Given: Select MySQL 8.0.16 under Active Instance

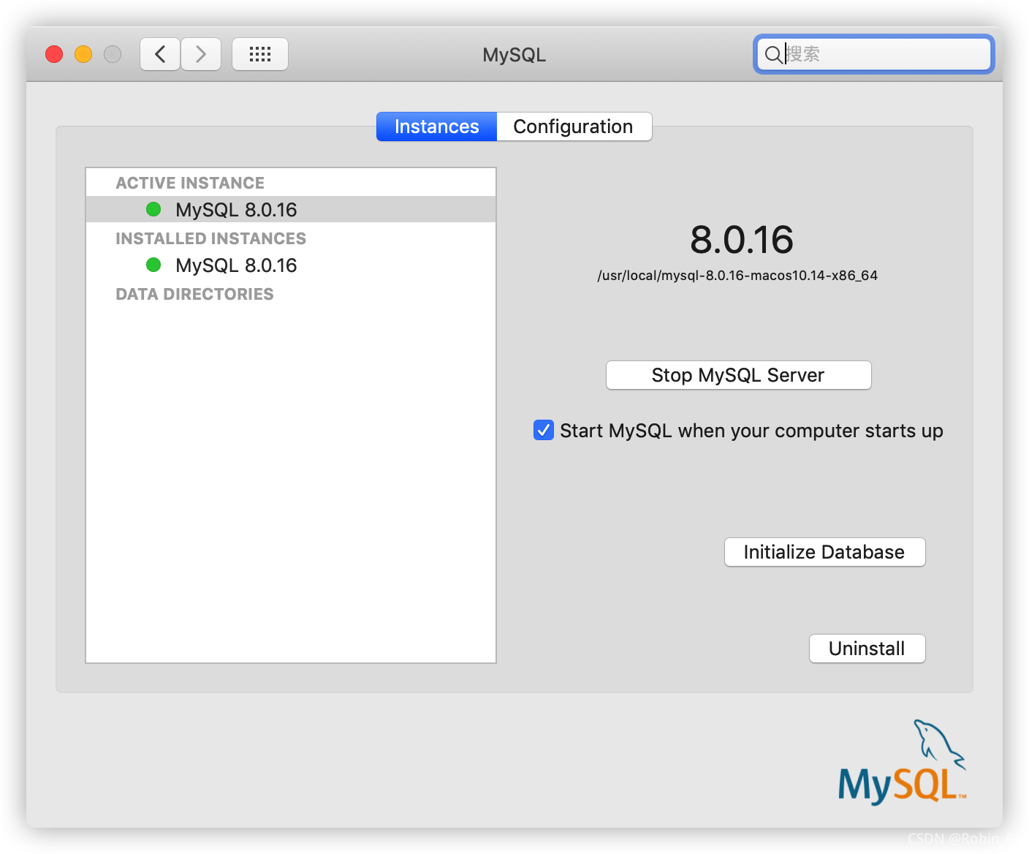Looking at the screenshot, I should [x=291, y=209].
